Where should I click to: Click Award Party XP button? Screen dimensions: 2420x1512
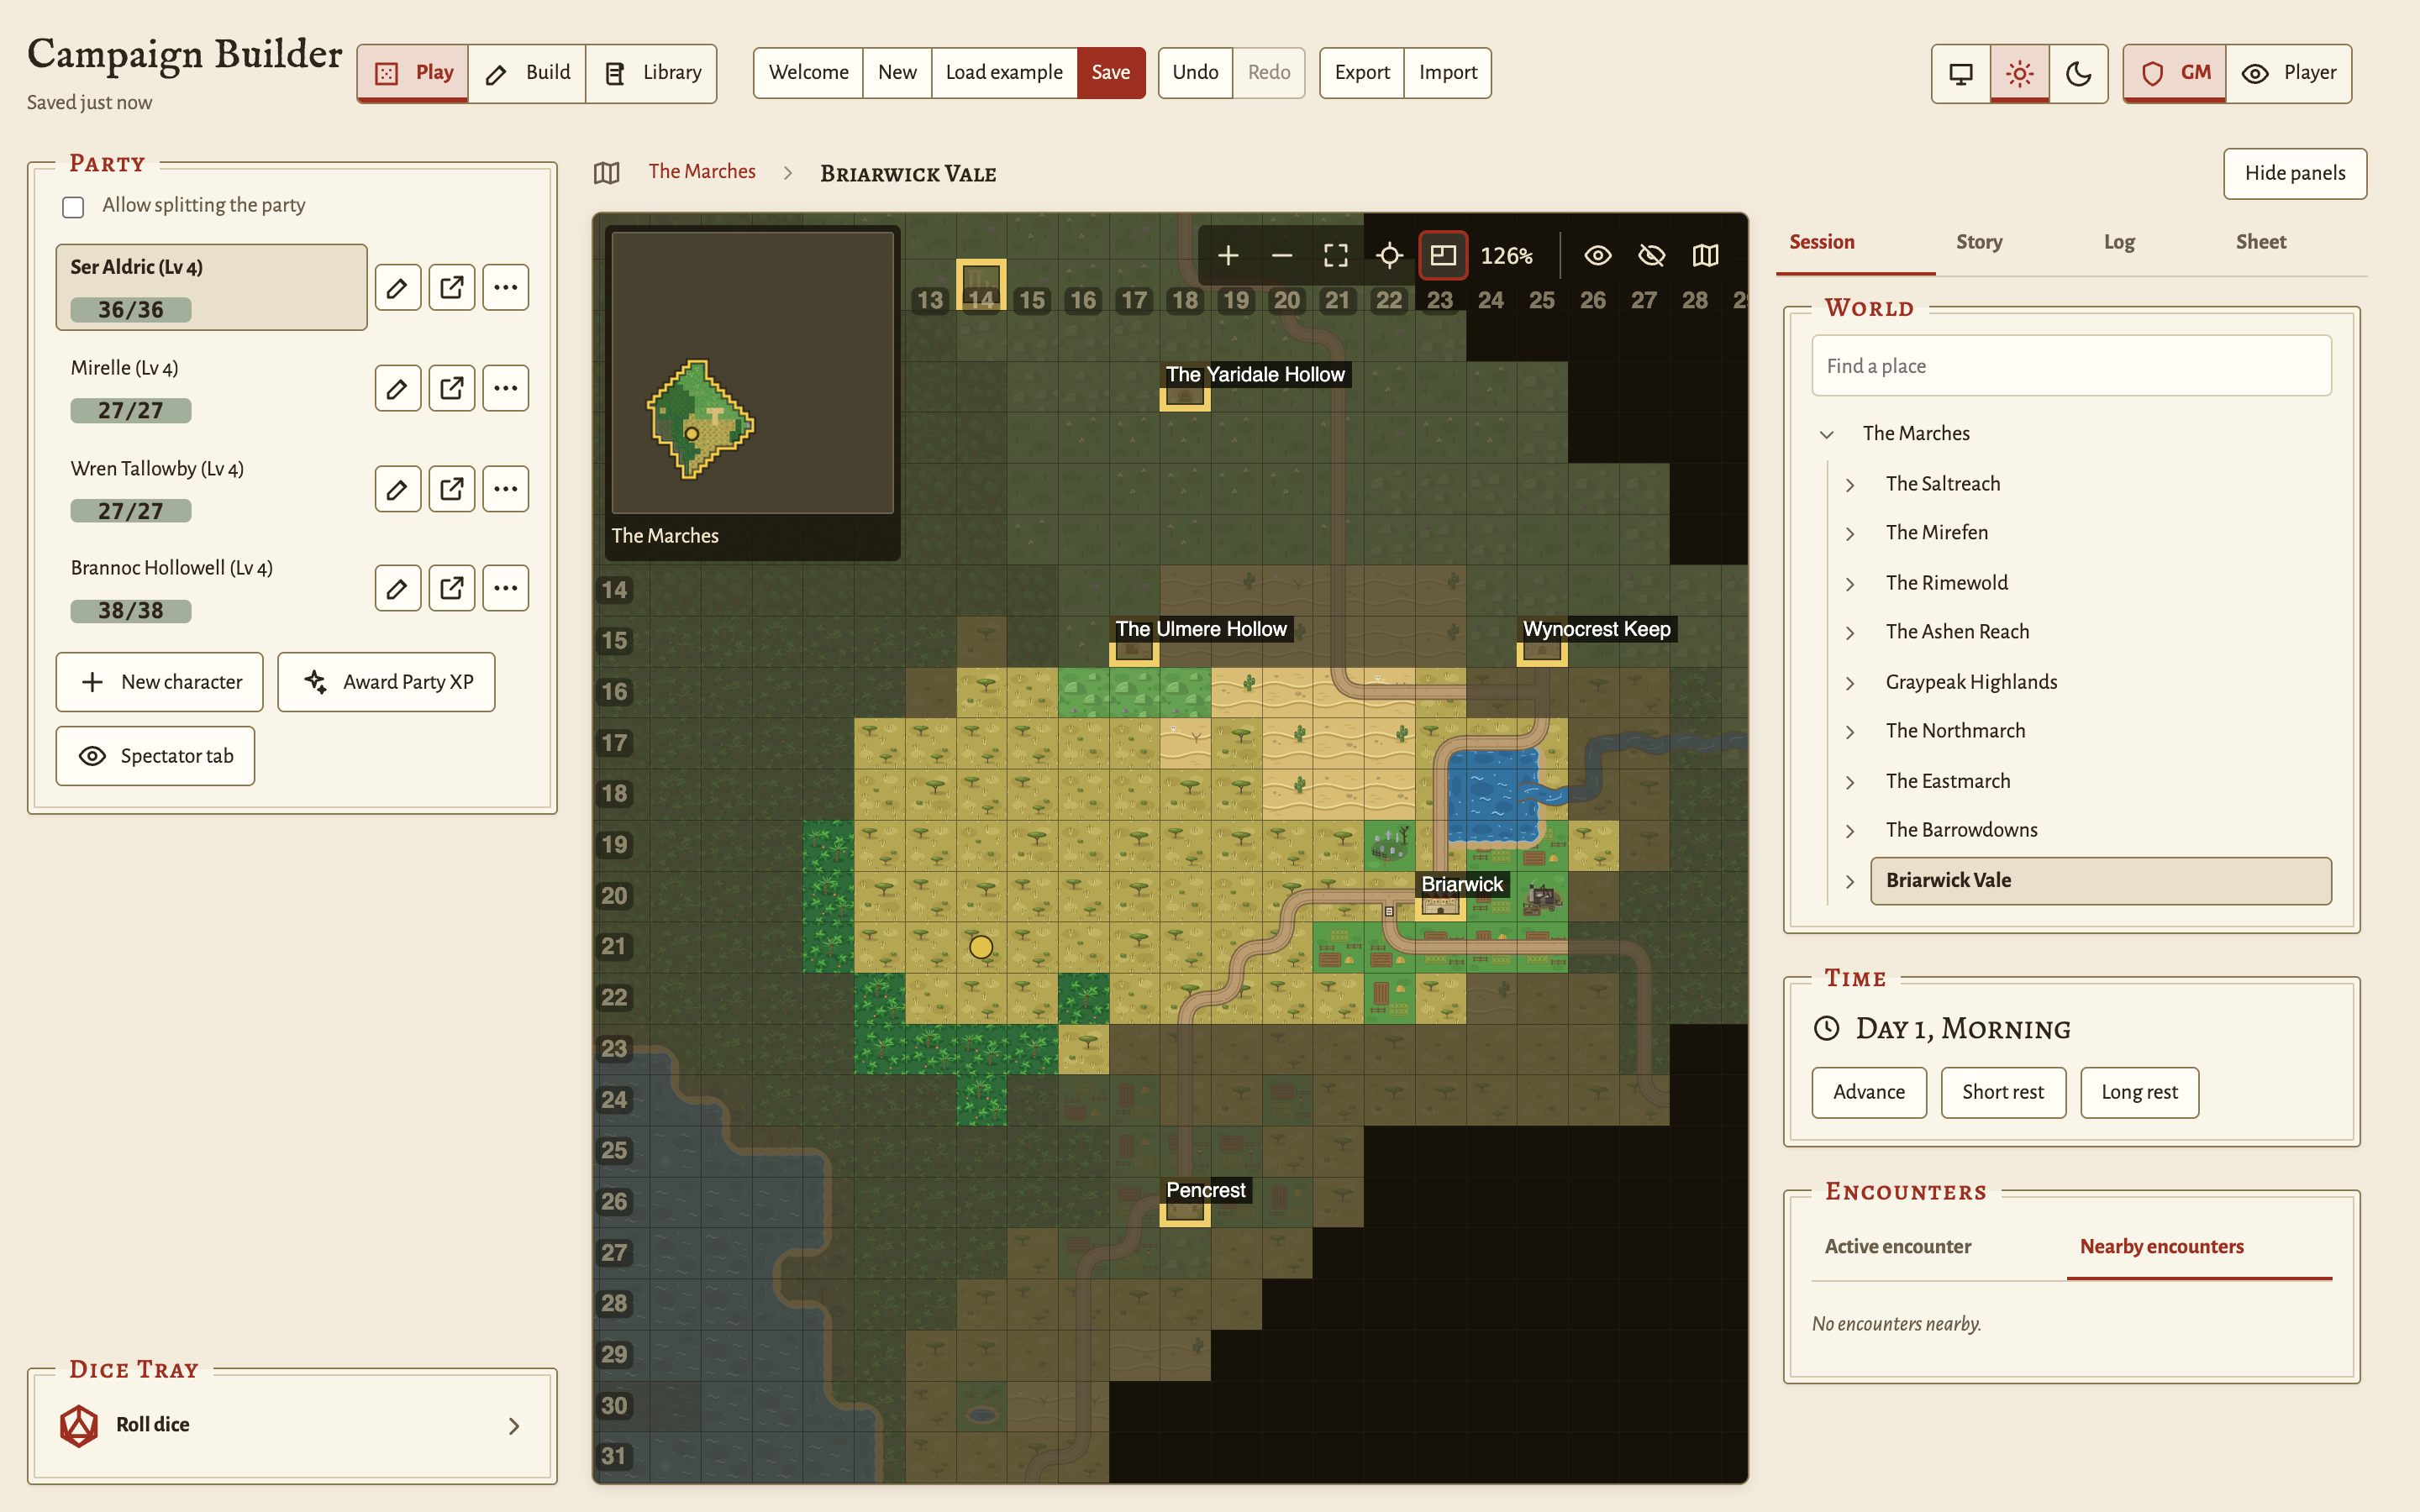pos(386,682)
